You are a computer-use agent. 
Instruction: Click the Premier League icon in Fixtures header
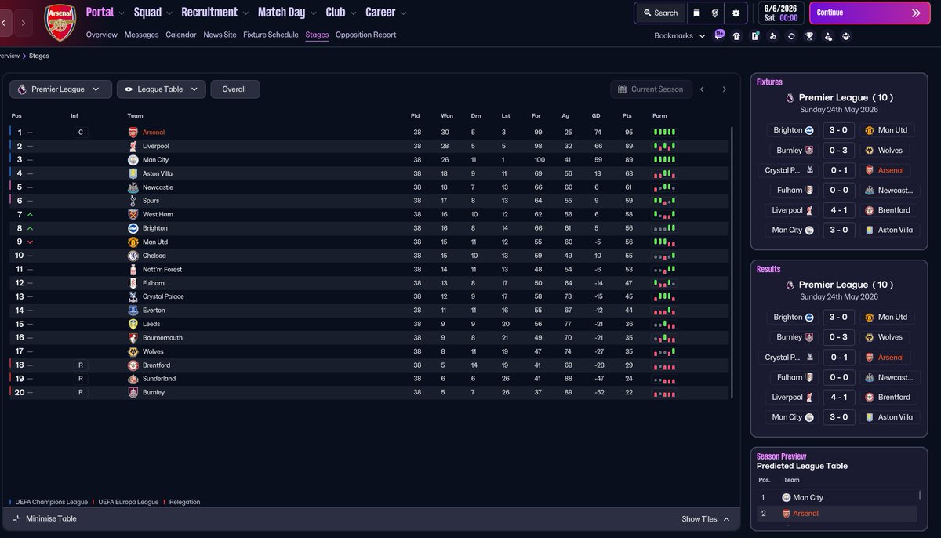click(x=790, y=98)
